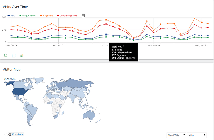Export the graph as an image
This screenshot has height=140, width=214.
pos(14,55)
